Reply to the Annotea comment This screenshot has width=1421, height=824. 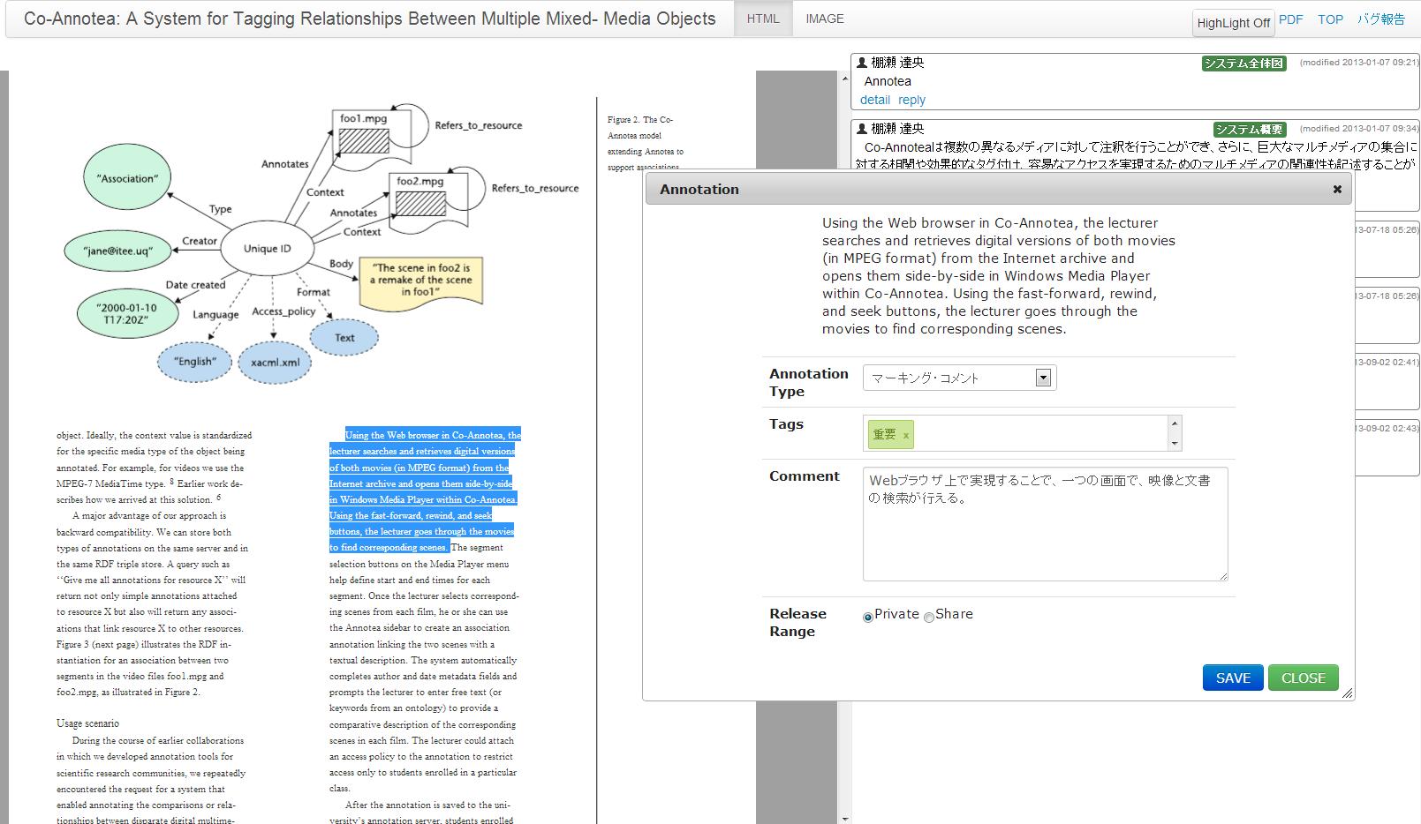(x=911, y=100)
